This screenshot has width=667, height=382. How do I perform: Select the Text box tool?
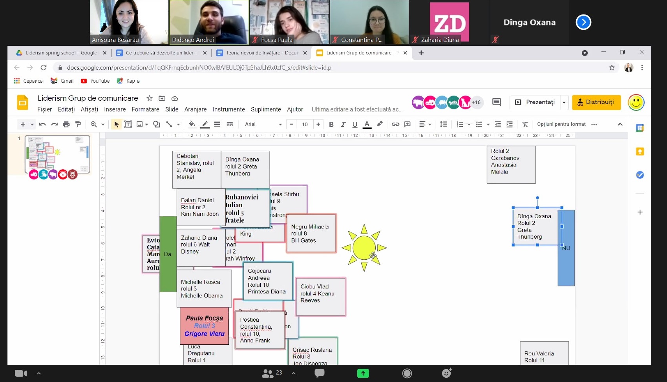[128, 124]
